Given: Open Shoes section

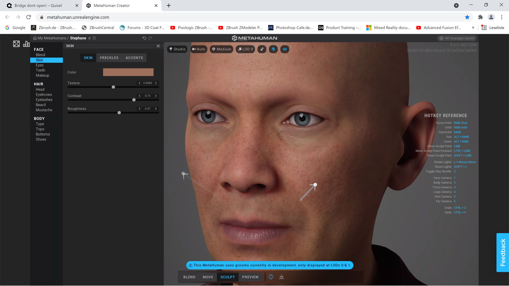Looking at the screenshot, I should click(41, 140).
